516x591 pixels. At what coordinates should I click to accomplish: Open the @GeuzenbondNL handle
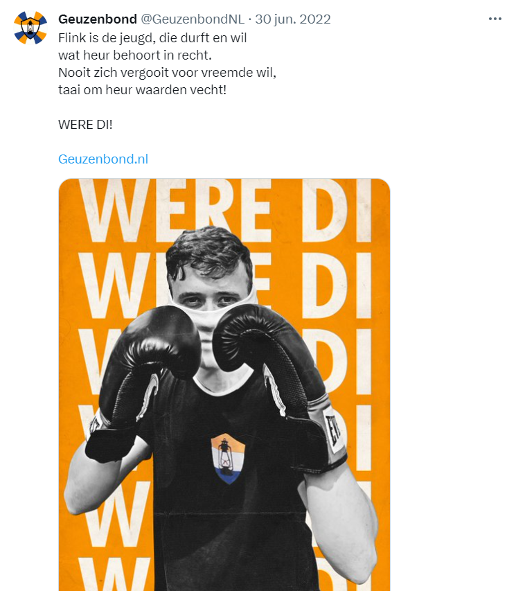point(193,19)
